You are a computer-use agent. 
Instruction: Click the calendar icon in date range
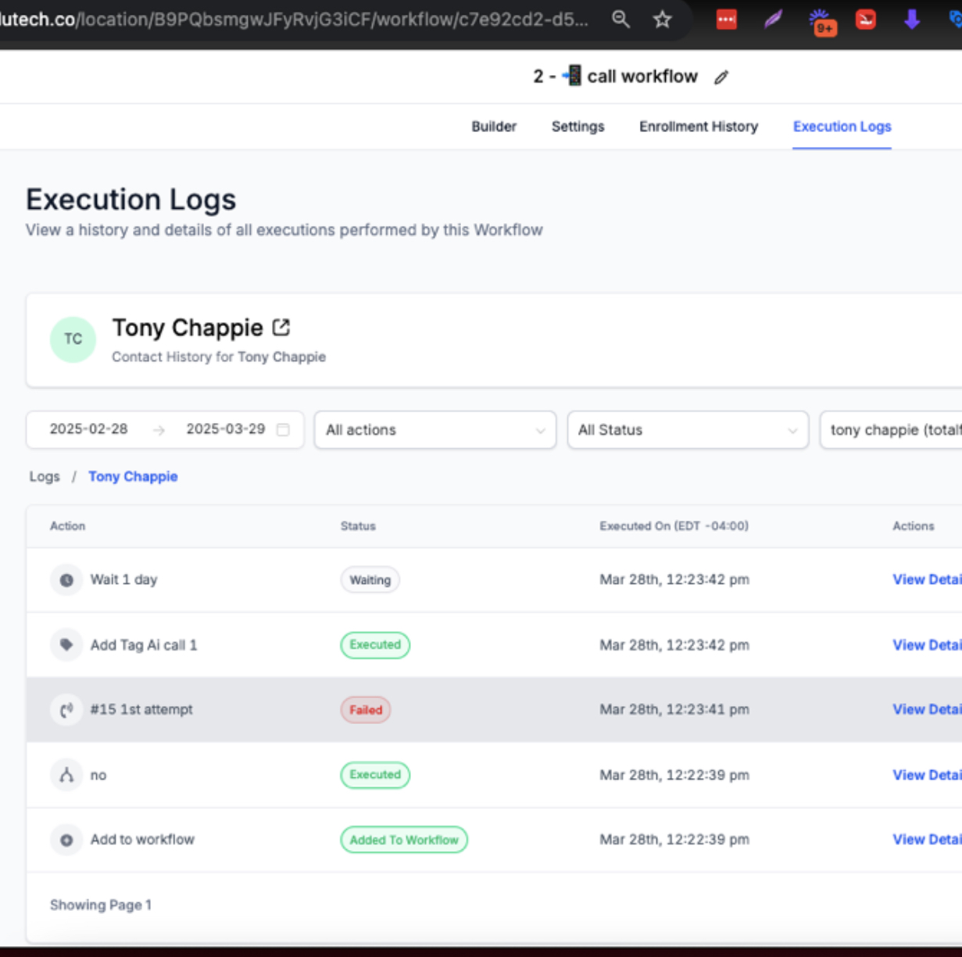point(284,429)
